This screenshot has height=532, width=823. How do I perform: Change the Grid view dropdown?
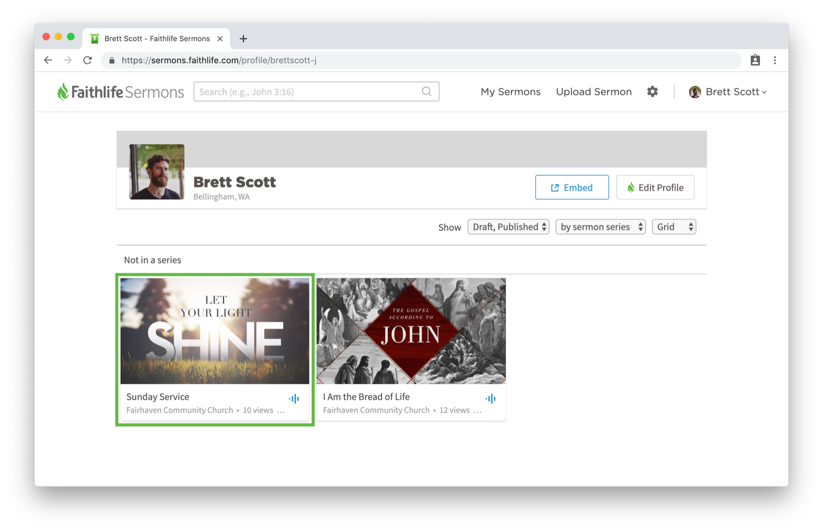click(x=674, y=227)
